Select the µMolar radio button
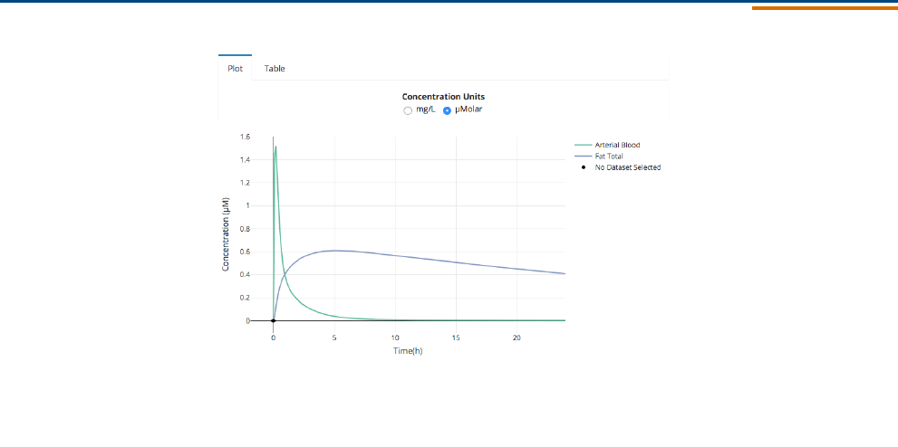This screenshot has height=447, width=898. click(x=447, y=110)
